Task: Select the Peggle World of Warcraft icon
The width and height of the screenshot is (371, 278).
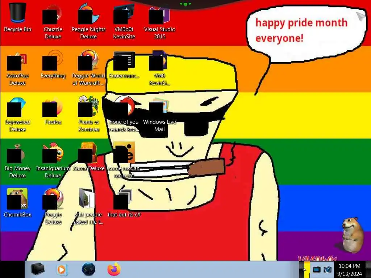Action: click(x=88, y=68)
